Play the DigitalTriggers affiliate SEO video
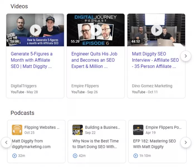 [36, 30]
